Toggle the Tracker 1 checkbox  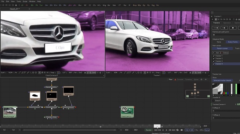tap(214, 56)
